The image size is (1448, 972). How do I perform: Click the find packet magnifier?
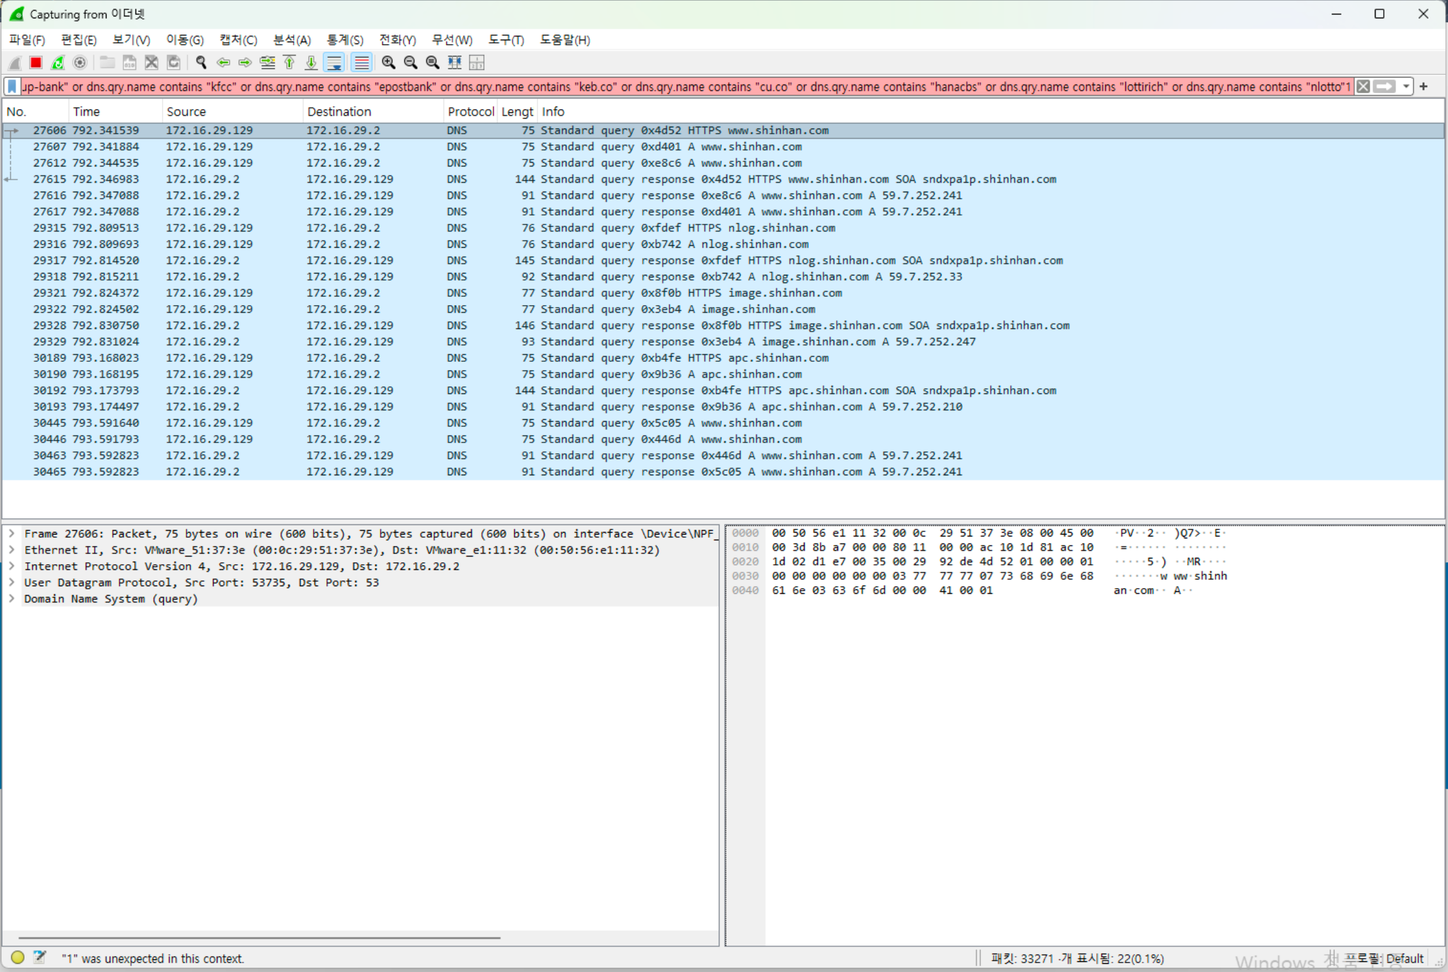tap(201, 62)
